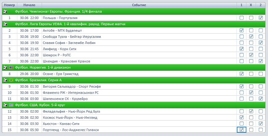Uncheck outcome 1 for Космос Нью-Йорк match
The height and width of the screenshot is (136, 268).
pyautogui.click(x=241, y=117)
